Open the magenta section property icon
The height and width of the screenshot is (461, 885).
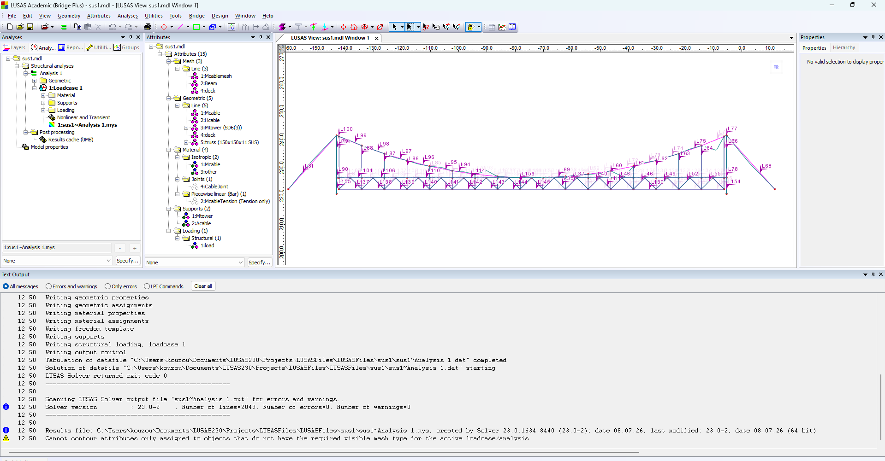[282, 27]
